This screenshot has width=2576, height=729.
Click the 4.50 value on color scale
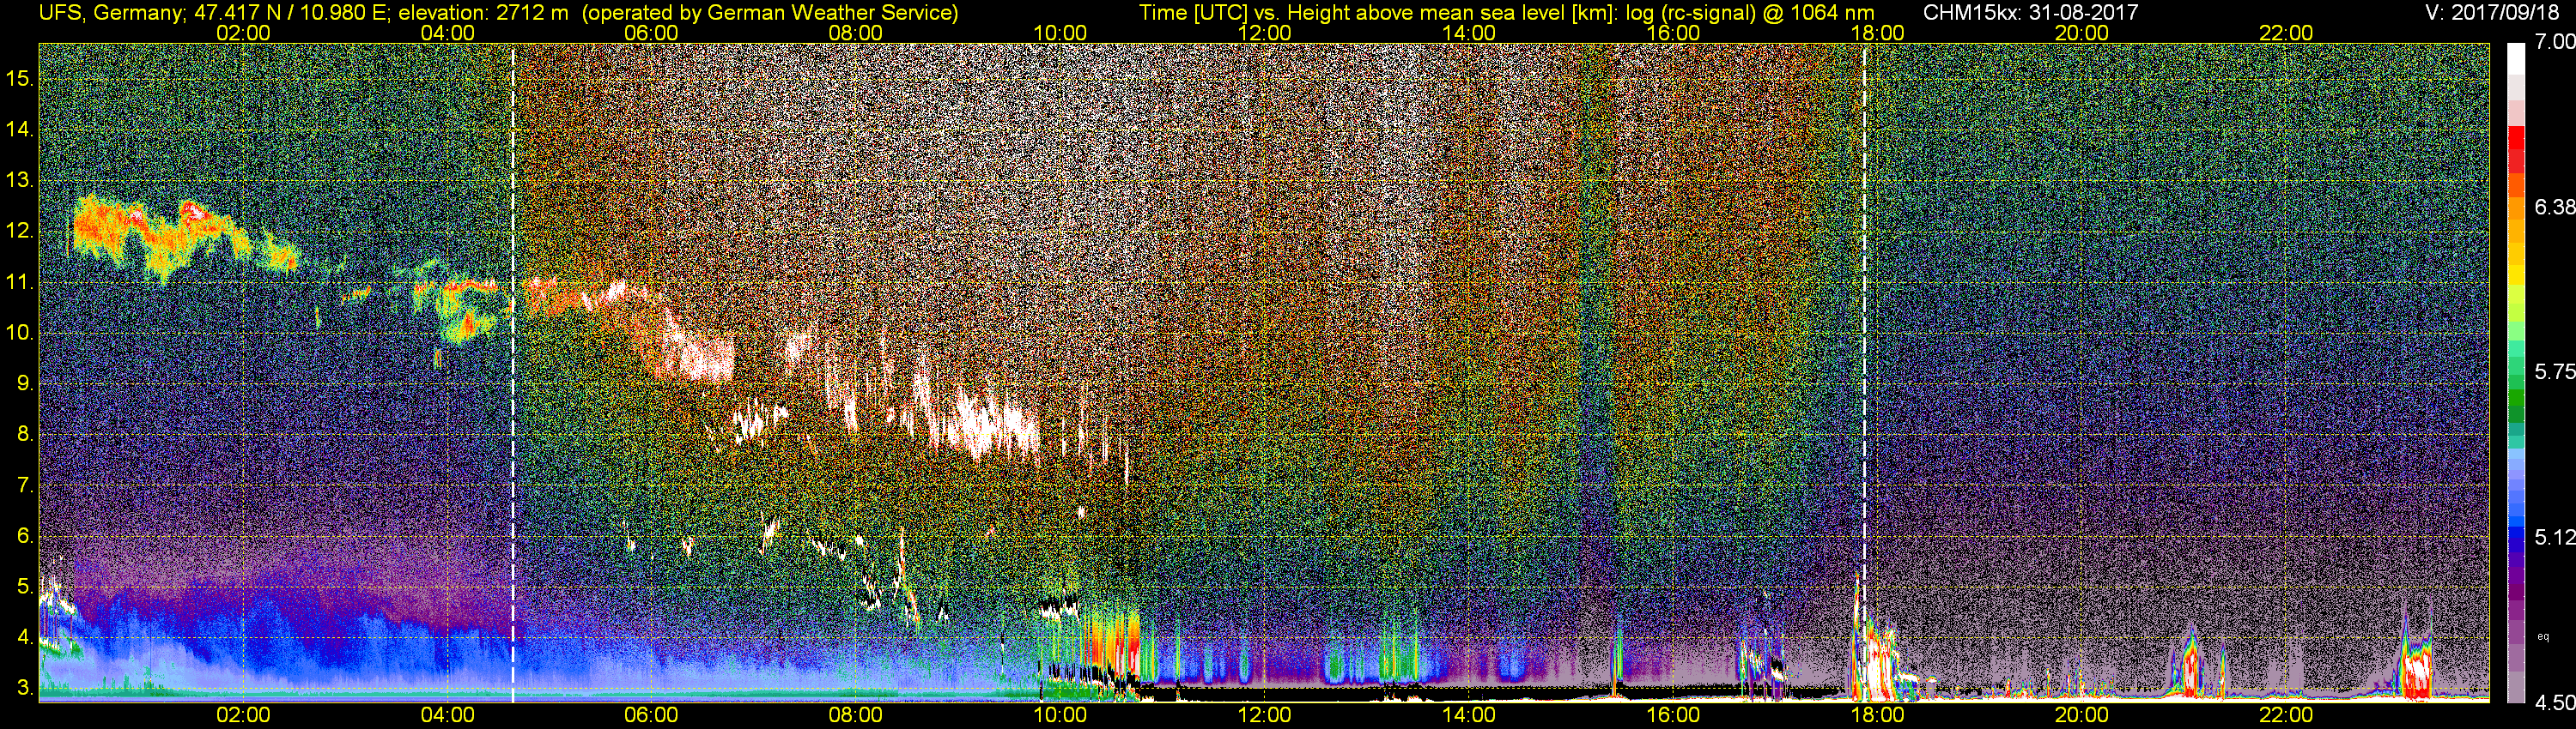(x=2554, y=703)
